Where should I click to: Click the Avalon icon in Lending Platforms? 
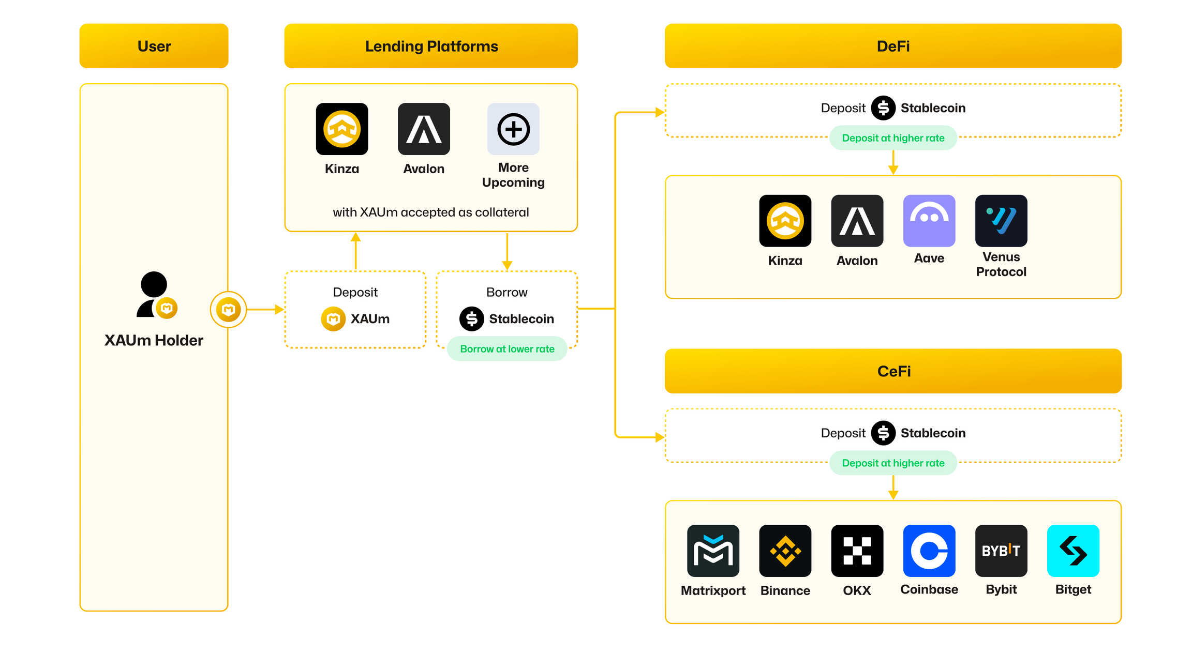(424, 129)
